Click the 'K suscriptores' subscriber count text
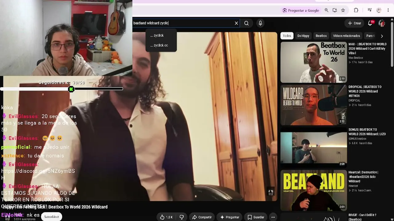Viewport: 394px width, 221px height. [x=24, y=219]
